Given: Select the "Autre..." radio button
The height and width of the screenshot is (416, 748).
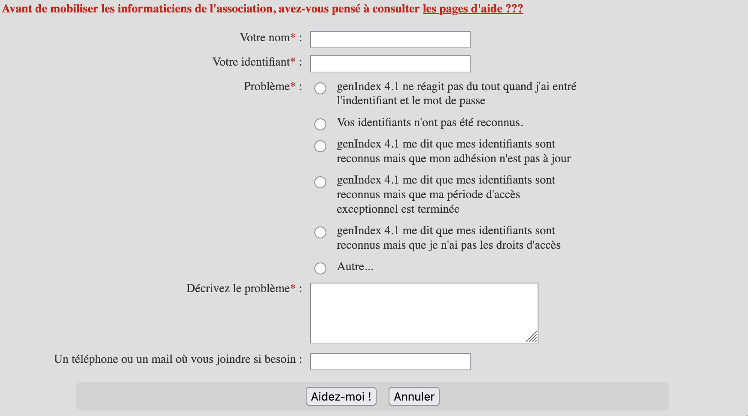Looking at the screenshot, I should pos(320,268).
